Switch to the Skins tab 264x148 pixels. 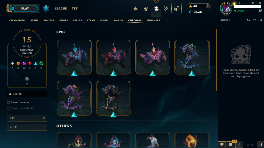point(35,21)
